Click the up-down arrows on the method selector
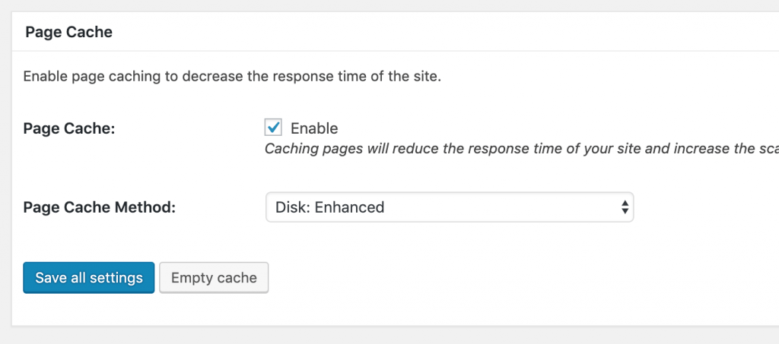 click(x=625, y=207)
